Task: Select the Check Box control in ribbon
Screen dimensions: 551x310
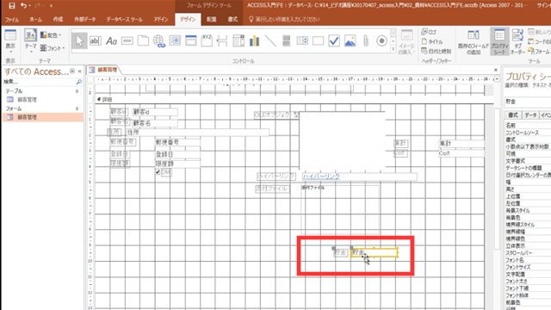Action: 334,40
